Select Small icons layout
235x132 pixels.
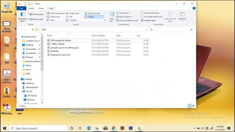(54, 17)
